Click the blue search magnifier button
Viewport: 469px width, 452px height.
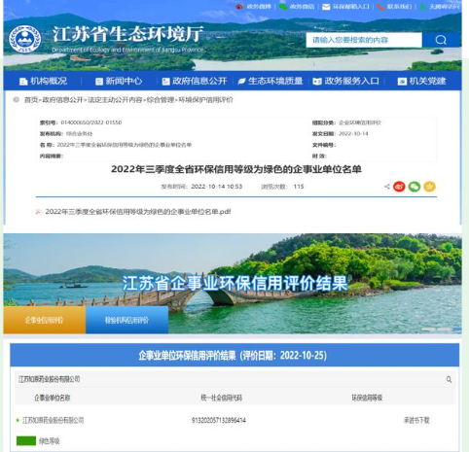tap(441, 40)
